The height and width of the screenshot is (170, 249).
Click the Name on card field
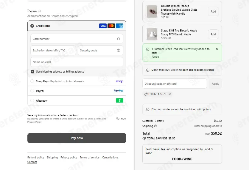click(x=77, y=62)
